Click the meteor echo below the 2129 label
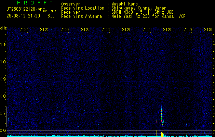 point(186,123)
